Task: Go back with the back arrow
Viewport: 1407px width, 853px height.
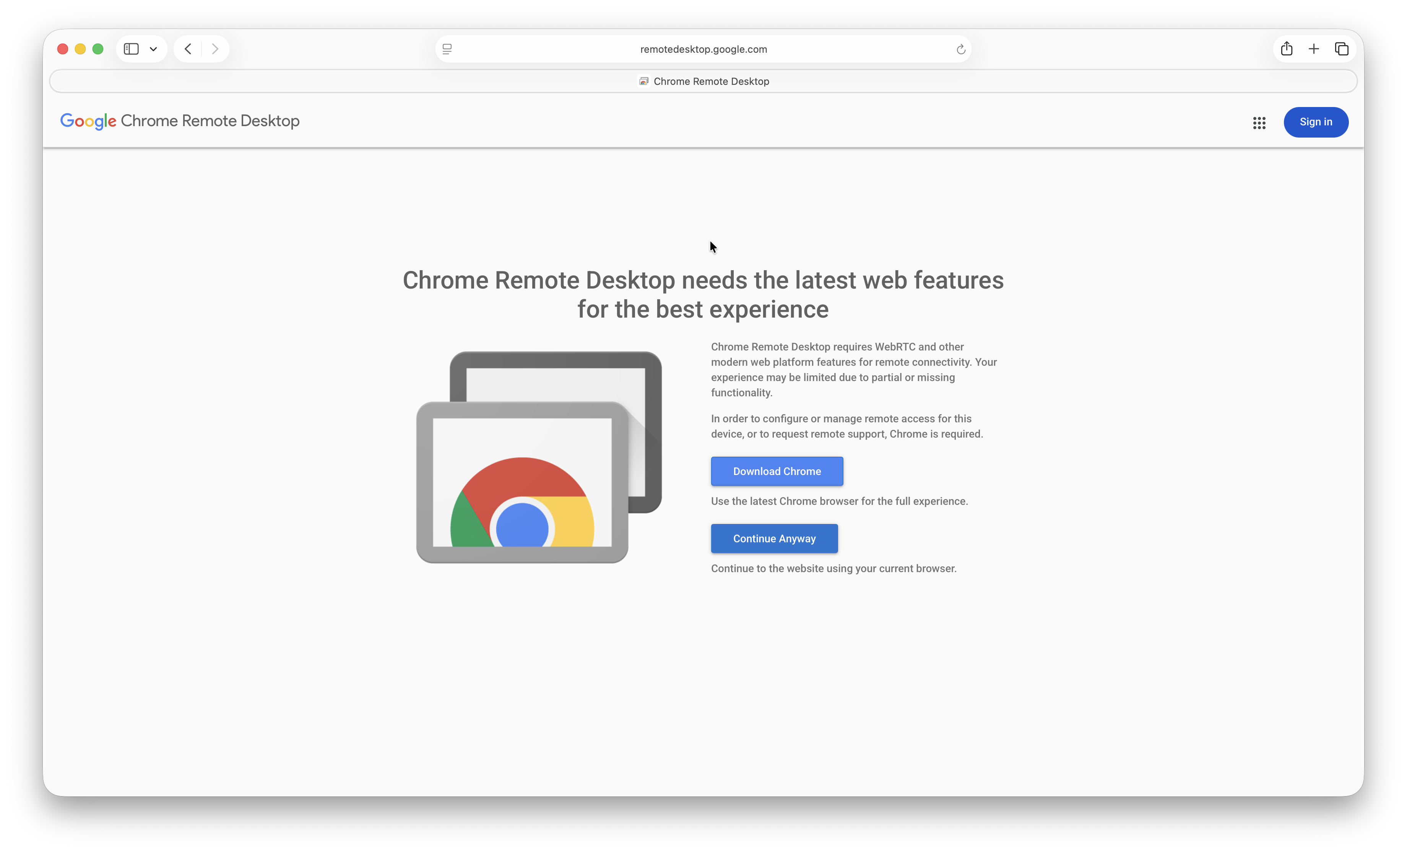Action: click(188, 49)
